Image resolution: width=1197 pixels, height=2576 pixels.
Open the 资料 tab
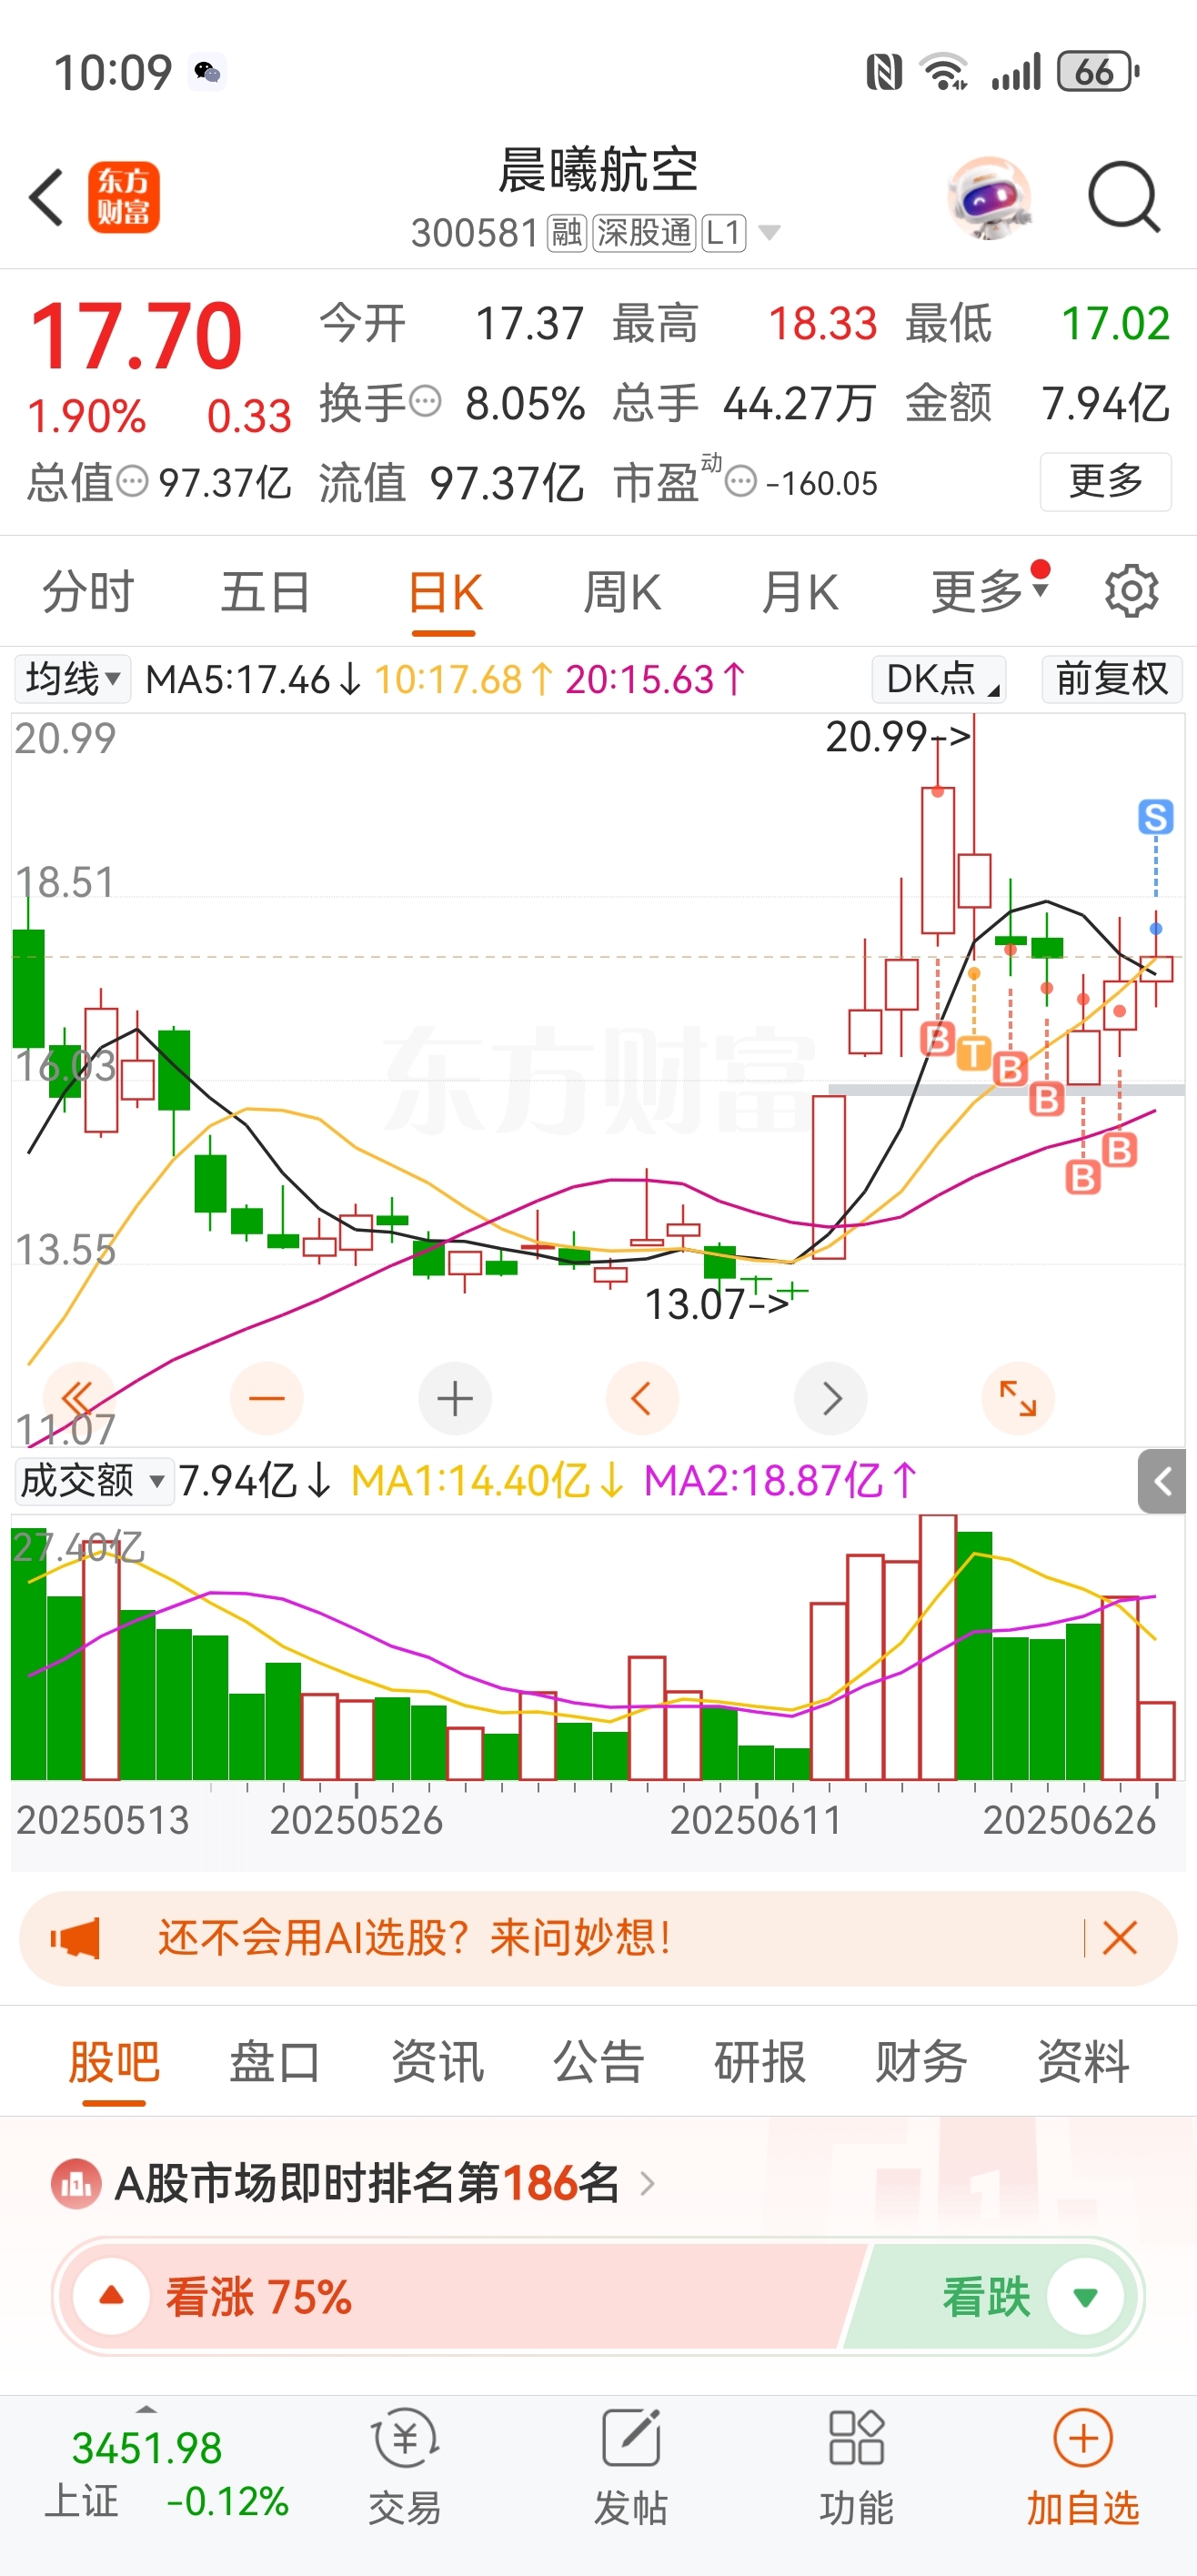click(1083, 2061)
